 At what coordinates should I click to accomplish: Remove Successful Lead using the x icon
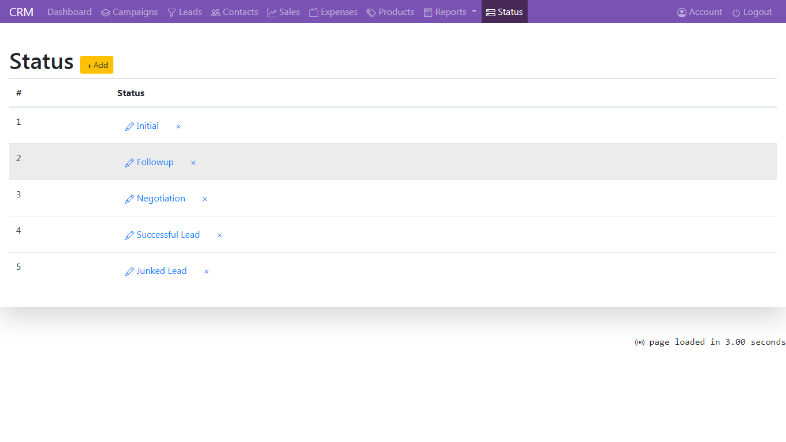(219, 235)
